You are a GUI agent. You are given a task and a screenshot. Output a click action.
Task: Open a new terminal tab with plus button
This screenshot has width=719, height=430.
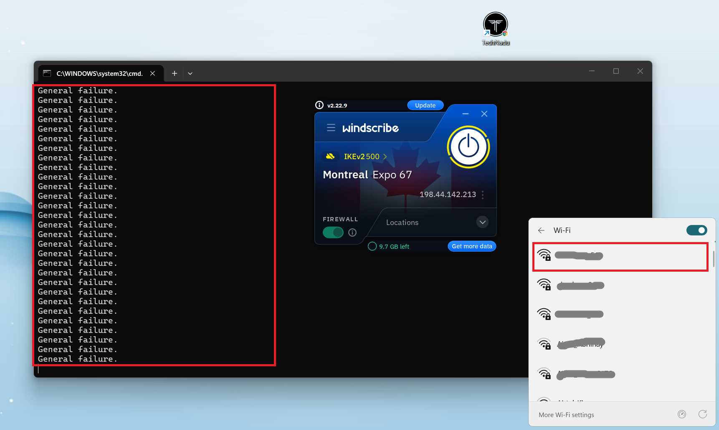[x=175, y=73]
